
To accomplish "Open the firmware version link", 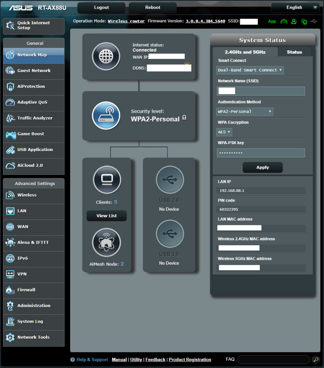I will (205, 21).
